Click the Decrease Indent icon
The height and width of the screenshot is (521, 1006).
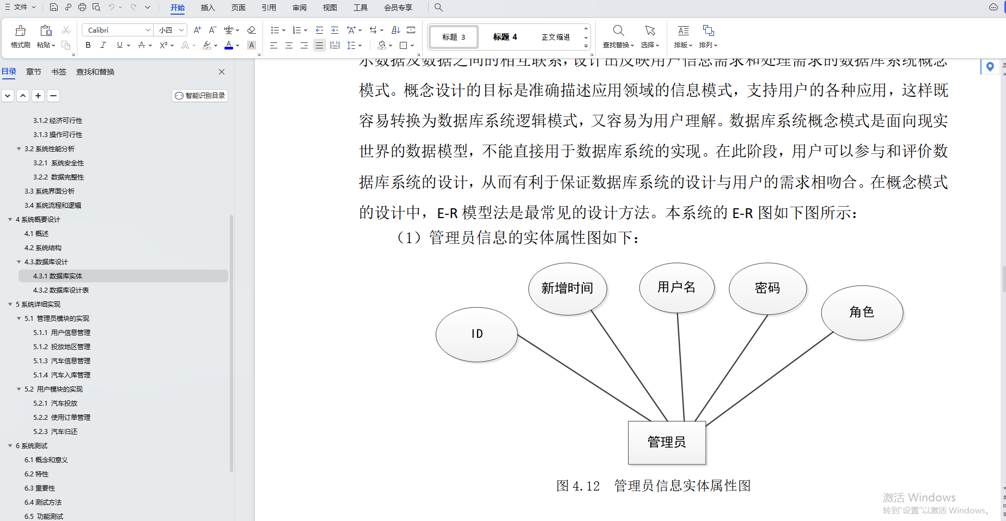coord(319,30)
